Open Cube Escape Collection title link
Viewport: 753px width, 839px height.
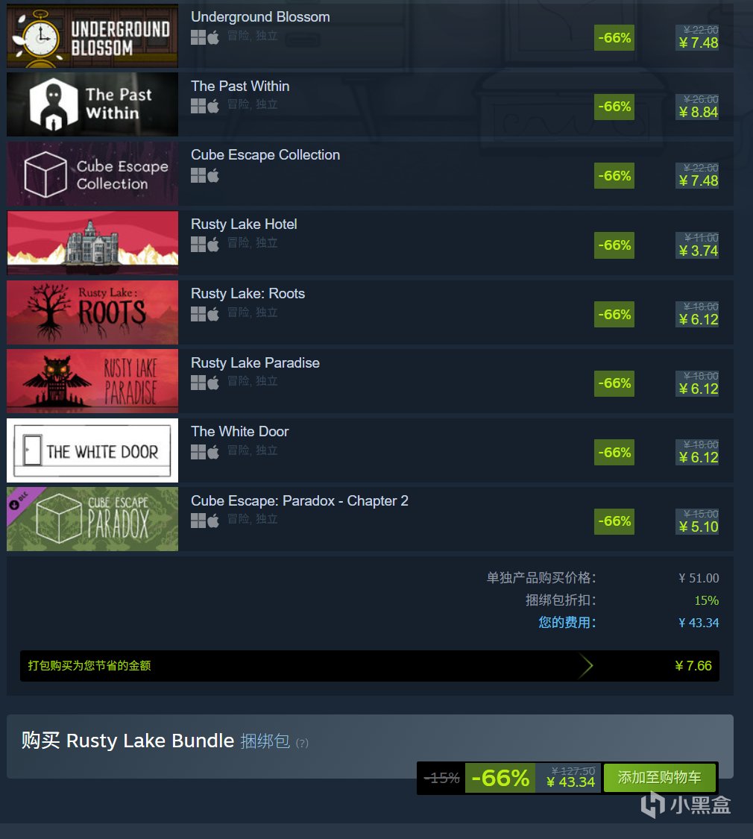pyautogui.click(x=265, y=155)
